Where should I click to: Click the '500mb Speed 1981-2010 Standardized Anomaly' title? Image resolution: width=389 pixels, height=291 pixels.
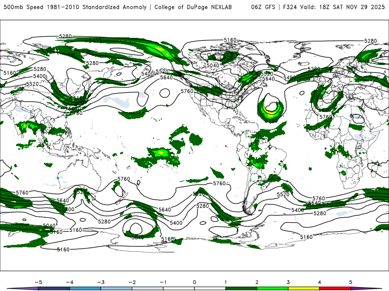point(75,7)
